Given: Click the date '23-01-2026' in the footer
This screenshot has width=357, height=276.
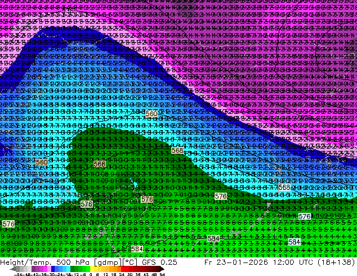Looking at the screenshot, I should (x=242, y=262).
